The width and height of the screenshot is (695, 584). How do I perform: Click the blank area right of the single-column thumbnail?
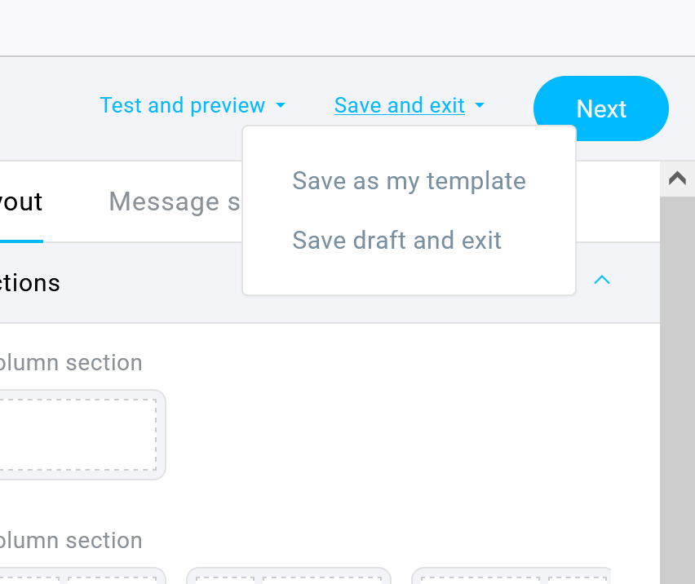pos(408,435)
